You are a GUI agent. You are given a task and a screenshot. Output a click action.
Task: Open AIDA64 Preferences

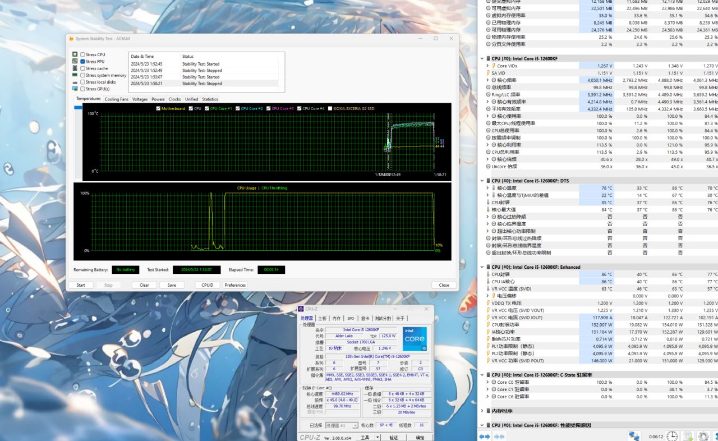pos(235,285)
